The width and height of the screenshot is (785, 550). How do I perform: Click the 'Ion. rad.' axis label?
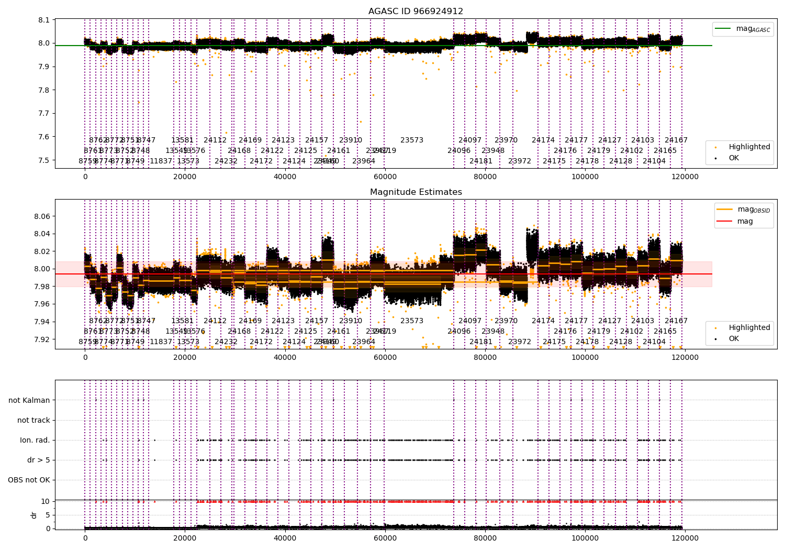tap(35, 440)
